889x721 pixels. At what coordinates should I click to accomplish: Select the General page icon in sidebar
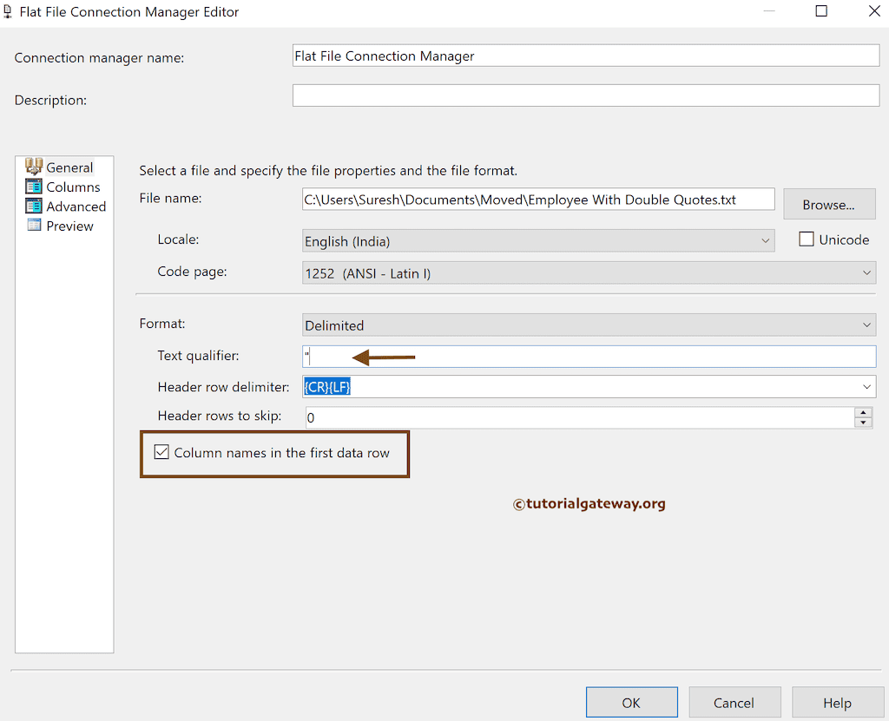point(36,167)
